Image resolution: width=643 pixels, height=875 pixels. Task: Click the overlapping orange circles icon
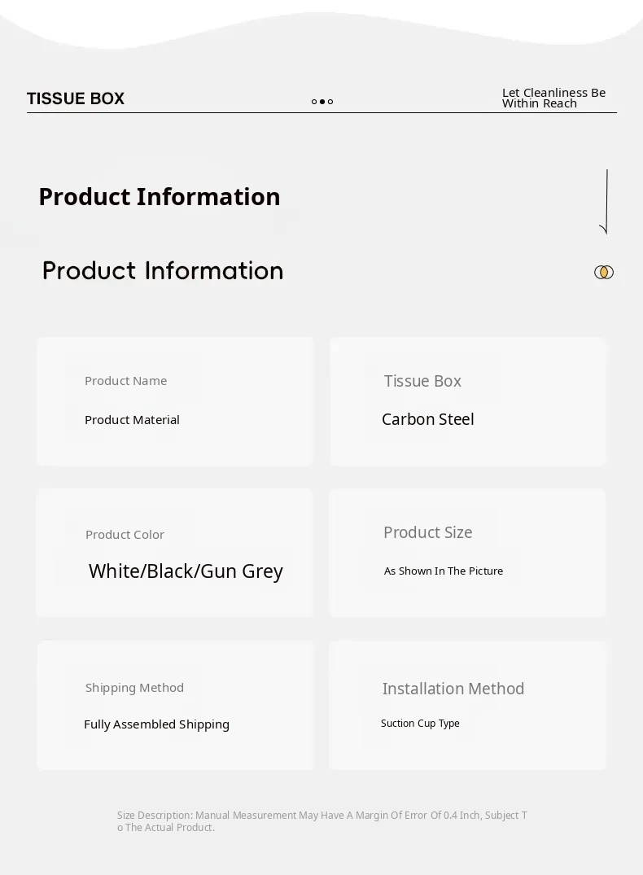(x=604, y=272)
